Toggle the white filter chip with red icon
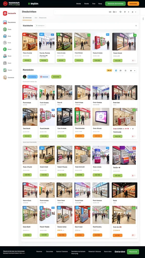 click(44, 77)
